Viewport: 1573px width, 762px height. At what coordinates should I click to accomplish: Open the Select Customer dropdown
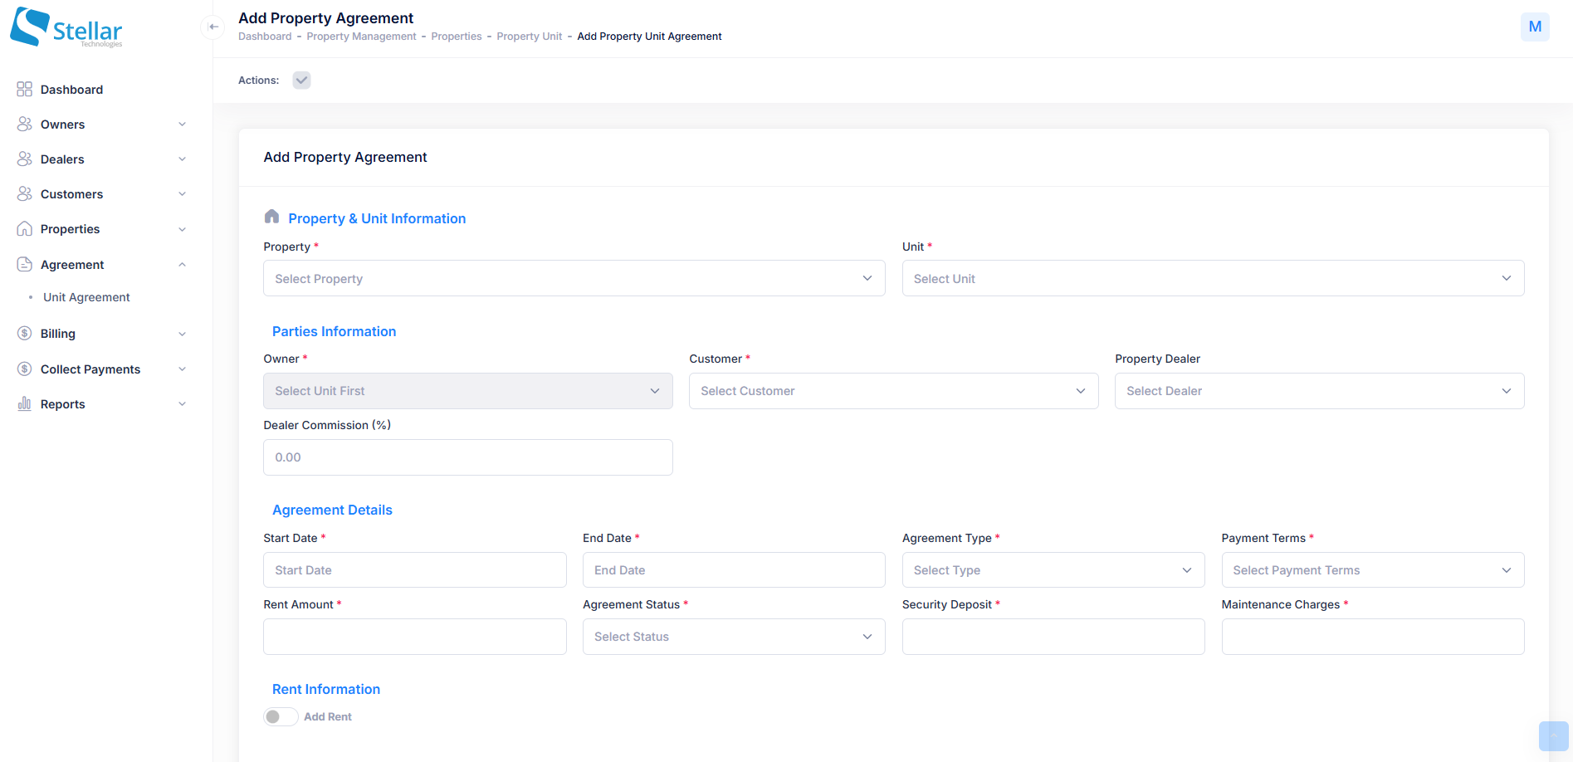pyautogui.click(x=893, y=391)
